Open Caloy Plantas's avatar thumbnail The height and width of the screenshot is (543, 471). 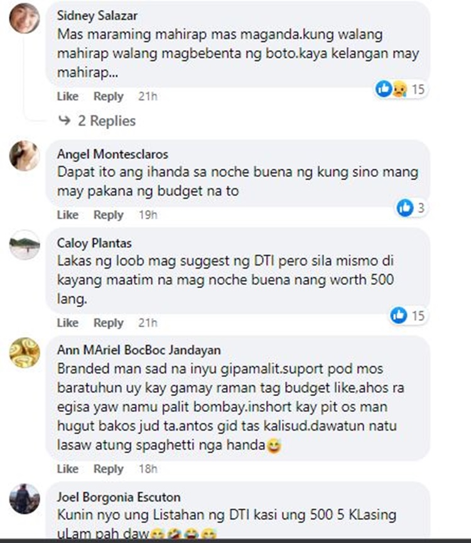(24, 245)
